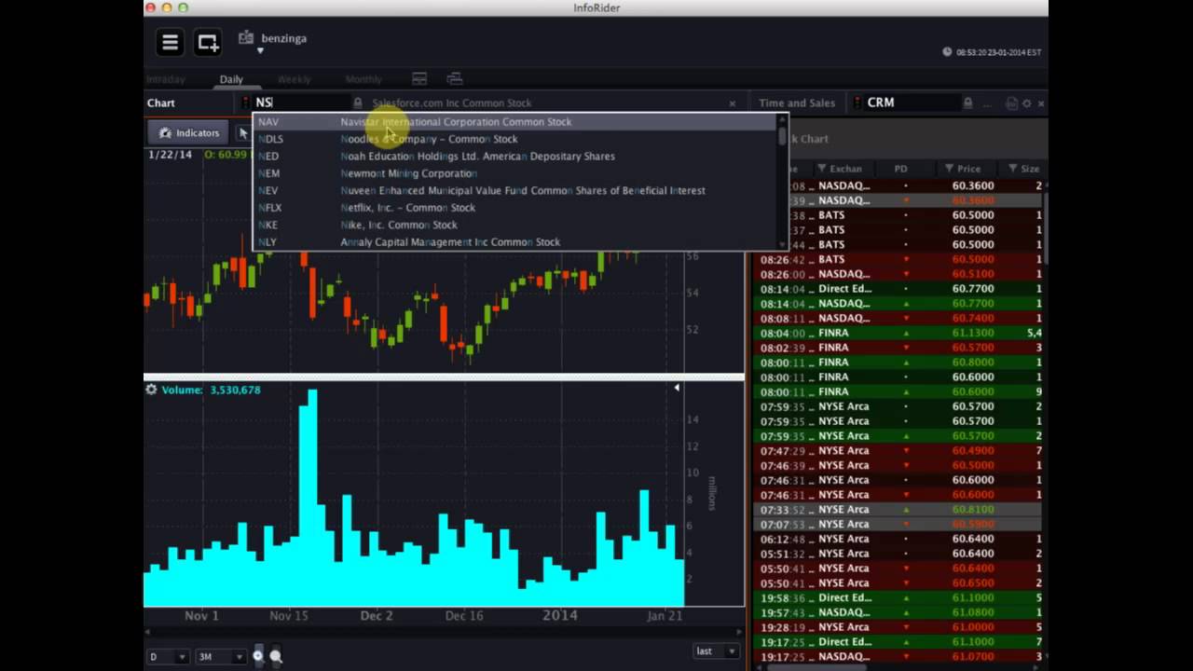Screen dimensions: 1193x671
Task: Click the clock date-time display
Action: coord(992,52)
